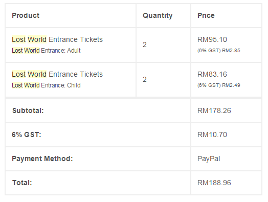Click the (6% GST) RM2.49 note
This screenshot has width=268, height=202.
coord(219,85)
